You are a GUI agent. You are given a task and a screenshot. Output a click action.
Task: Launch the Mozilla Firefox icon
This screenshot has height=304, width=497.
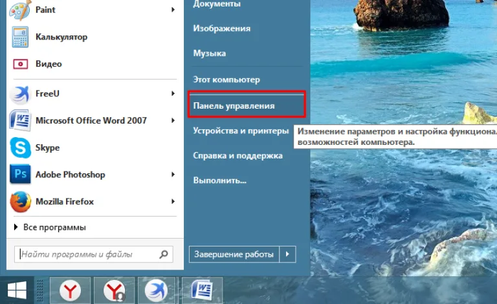pyautogui.click(x=20, y=201)
